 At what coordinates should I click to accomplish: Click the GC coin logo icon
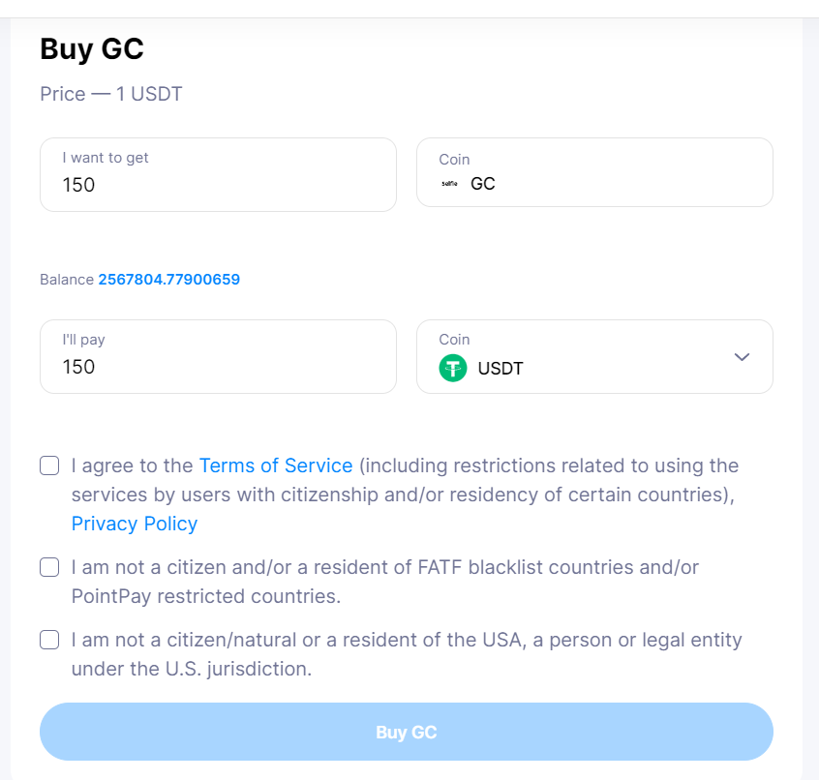point(449,184)
